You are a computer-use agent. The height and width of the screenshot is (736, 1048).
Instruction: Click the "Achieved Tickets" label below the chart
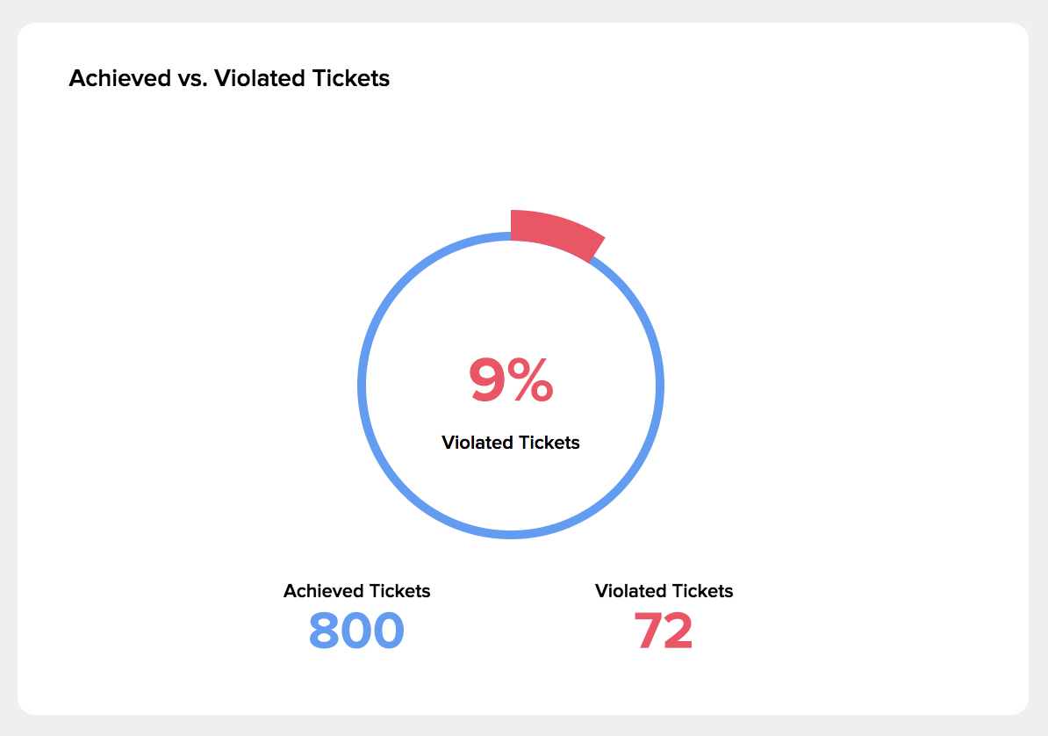(x=356, y=591)
